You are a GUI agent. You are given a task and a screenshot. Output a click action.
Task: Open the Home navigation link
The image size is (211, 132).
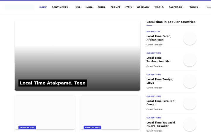click(x=43, y=7)
